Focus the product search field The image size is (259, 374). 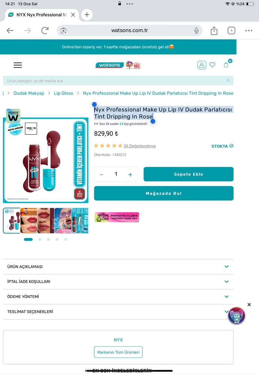coord(118,81)
